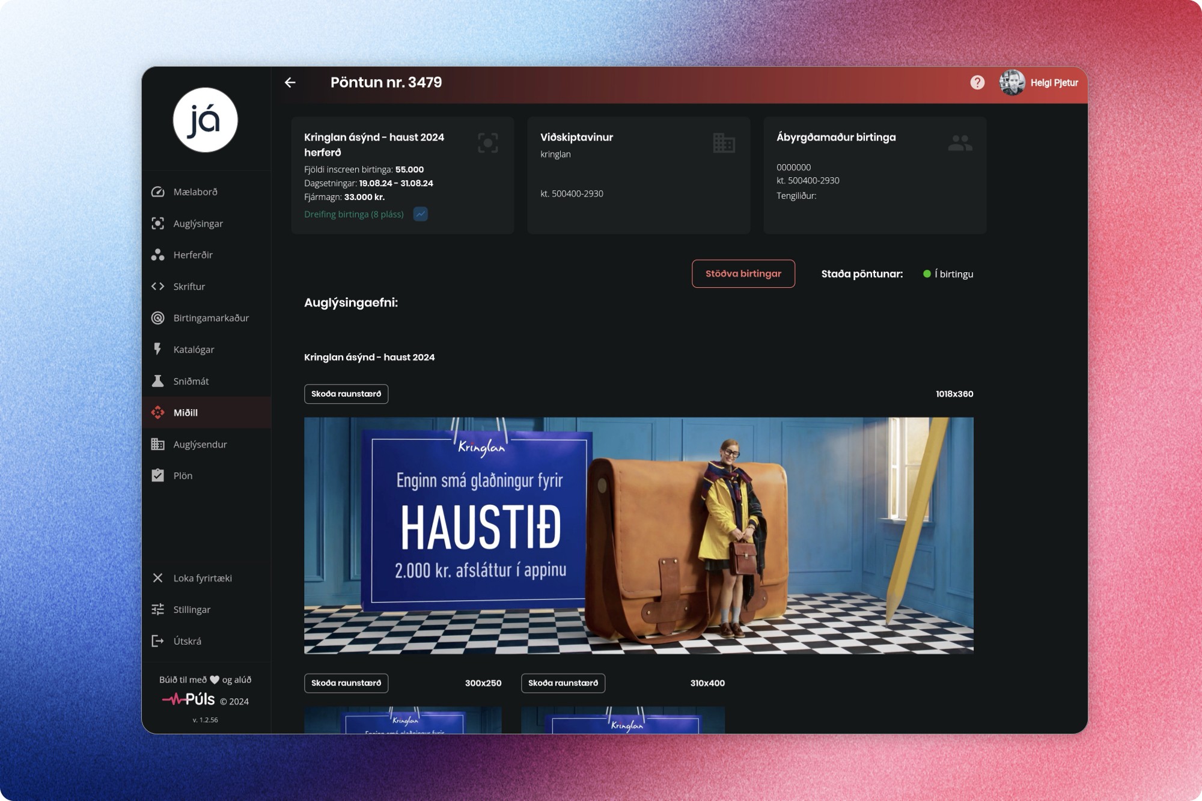Image resolution: width=1202 pixels, height=801 pixels.
Task: Open Stillingar settings
Action: tap(192, 609)
